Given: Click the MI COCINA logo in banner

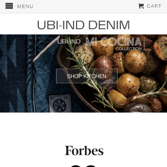Looking at the screenshot, I should coord(114,42).
